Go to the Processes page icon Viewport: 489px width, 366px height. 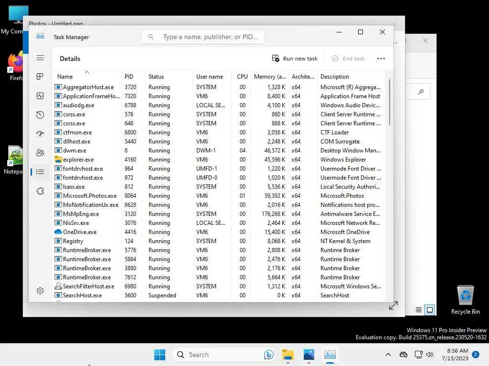(40, 77)
